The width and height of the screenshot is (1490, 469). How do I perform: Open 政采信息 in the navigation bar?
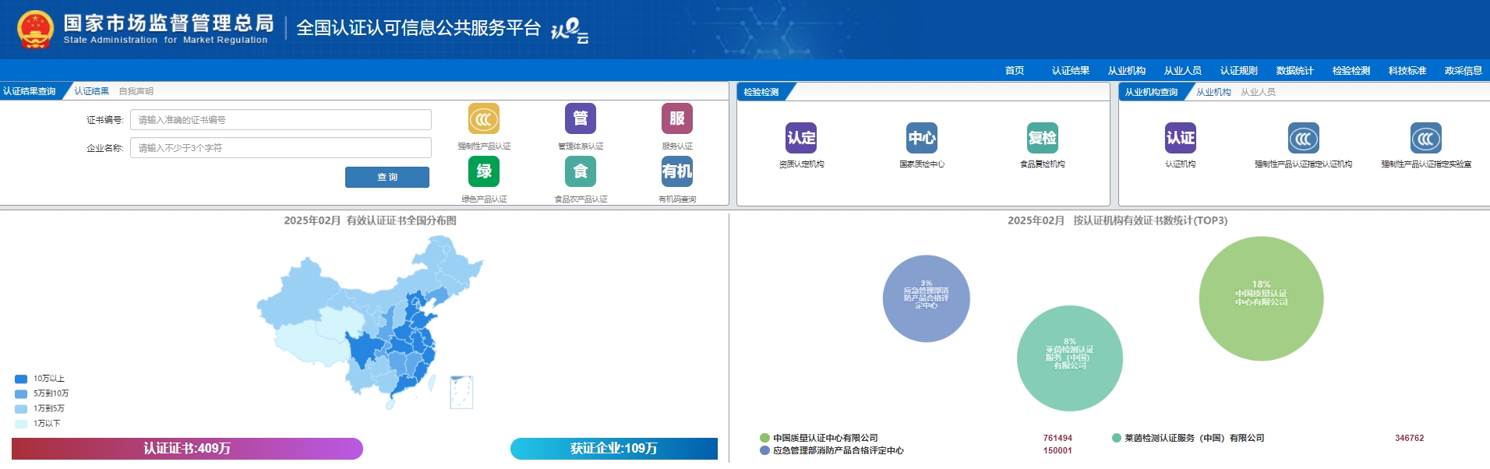[1463, 71]
